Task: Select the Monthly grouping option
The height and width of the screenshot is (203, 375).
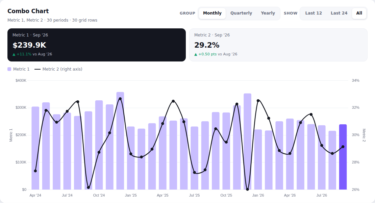Action: coord(212,13)
